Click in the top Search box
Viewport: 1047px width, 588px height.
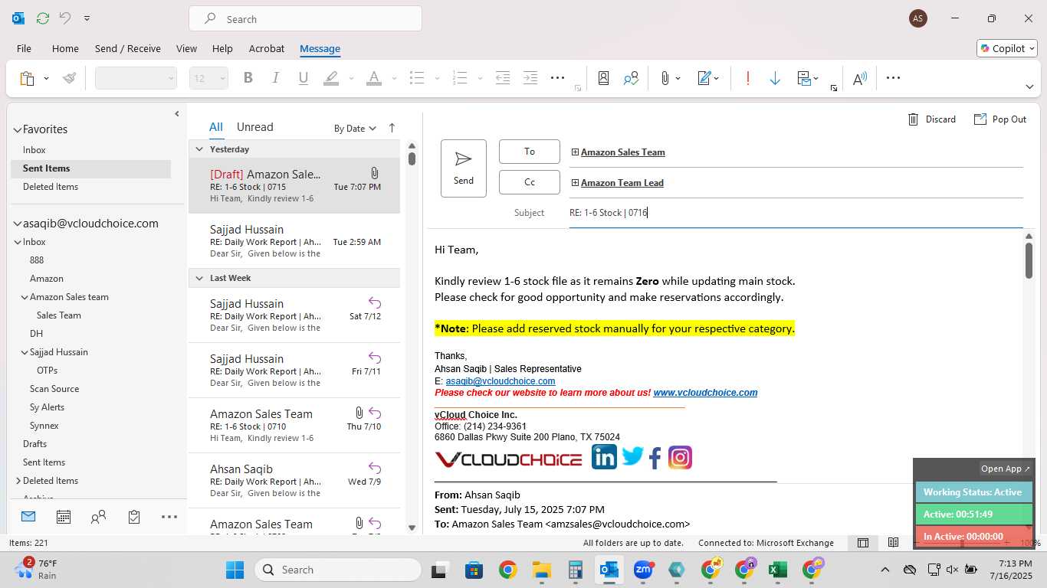(x=305, y=19)
